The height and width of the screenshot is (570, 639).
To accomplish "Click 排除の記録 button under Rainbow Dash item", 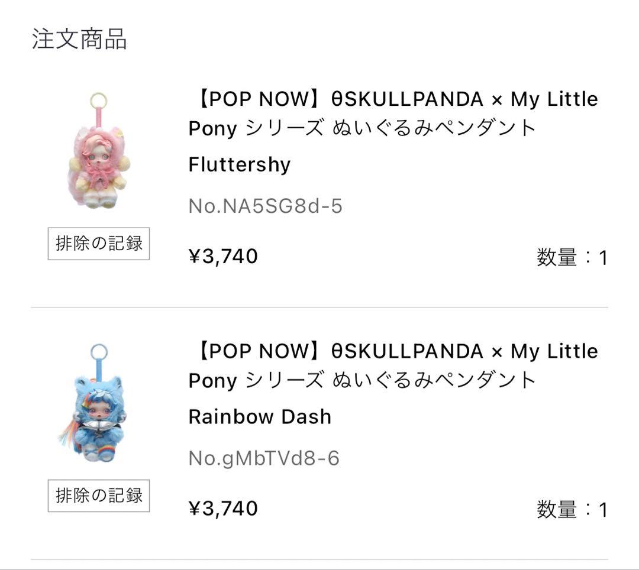I will click(99, 495).
